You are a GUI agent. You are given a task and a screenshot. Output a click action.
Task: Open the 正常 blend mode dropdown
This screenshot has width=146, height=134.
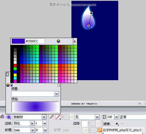pos(133,117)
